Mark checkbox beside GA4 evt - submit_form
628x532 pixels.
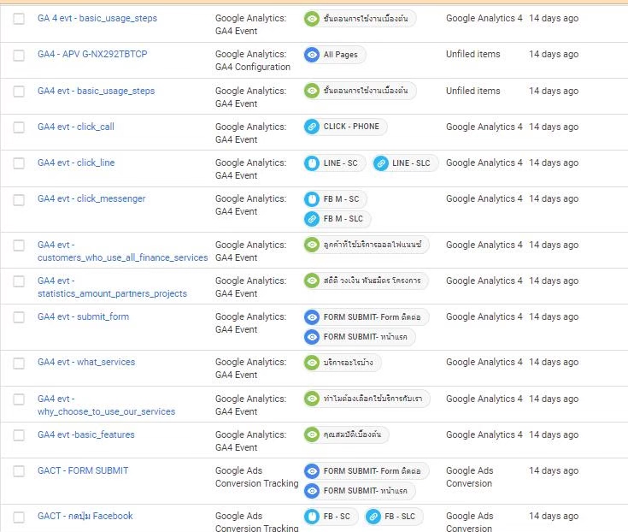[19, 317]
